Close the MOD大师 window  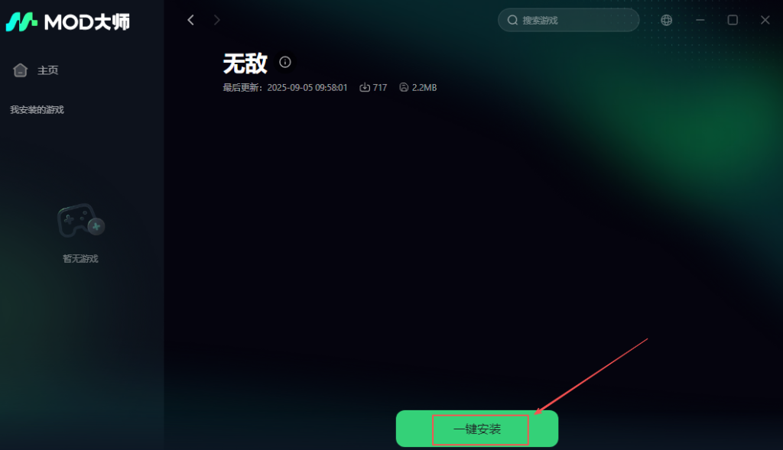pyautogui.click(x=765, y=20)
